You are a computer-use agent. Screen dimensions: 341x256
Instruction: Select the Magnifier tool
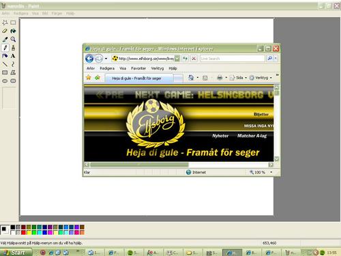(13, 39)
